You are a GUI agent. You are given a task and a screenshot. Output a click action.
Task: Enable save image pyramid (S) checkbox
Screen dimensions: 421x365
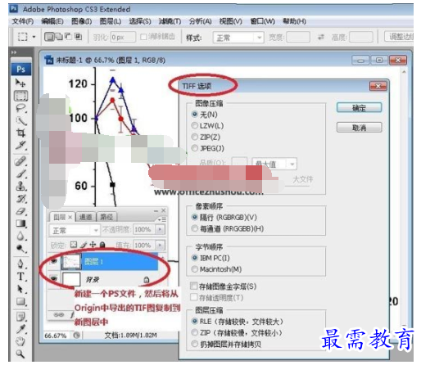click(x=193, y=286)
